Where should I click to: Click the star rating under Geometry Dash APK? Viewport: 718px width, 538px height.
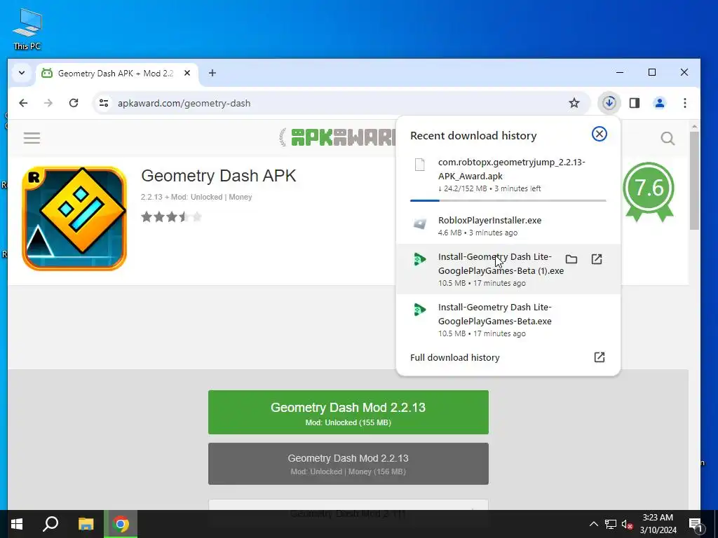[x=171, y=216]
